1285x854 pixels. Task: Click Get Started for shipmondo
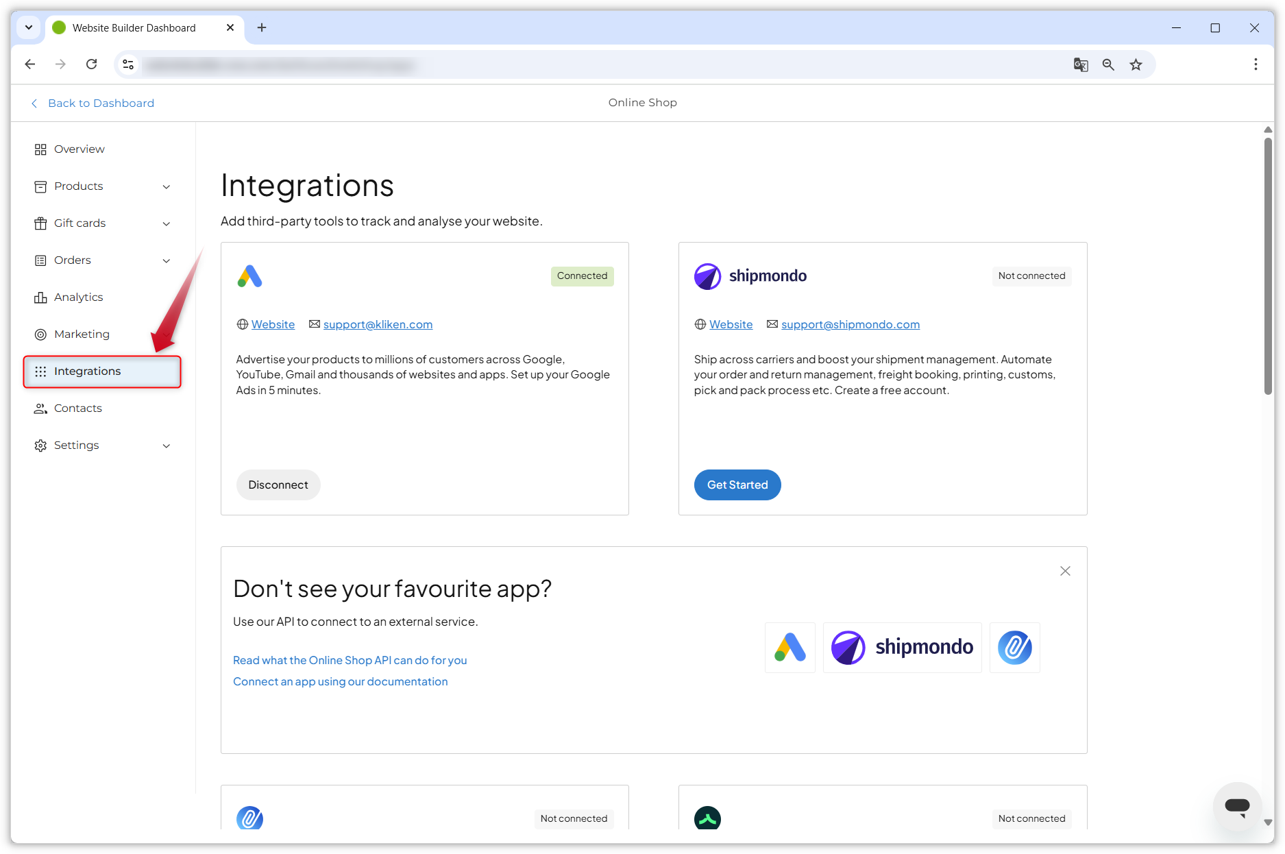(737, 485)
